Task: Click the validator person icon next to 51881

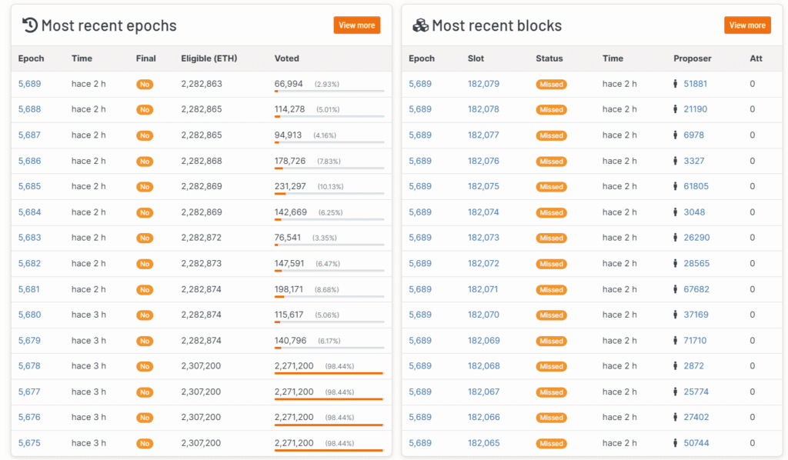Action: (x=675, y=84)
